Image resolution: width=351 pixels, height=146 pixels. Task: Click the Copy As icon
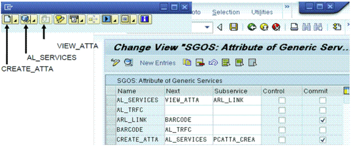187,63
